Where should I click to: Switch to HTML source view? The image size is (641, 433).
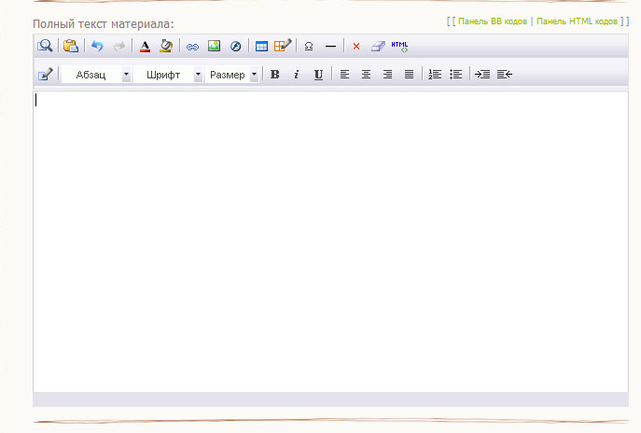399,47
